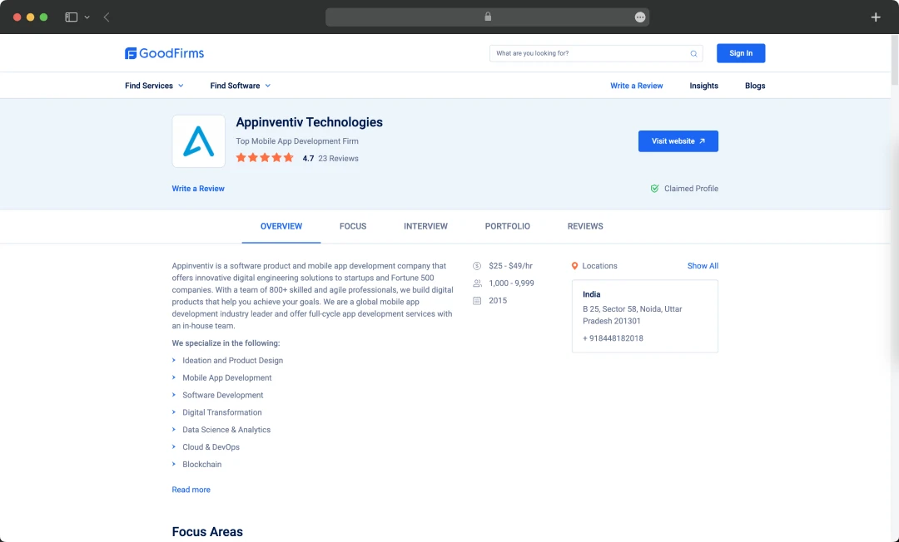This screenshot has width=899, height=542.
Task: Click the India location card
Action: [x=645, y=316]
